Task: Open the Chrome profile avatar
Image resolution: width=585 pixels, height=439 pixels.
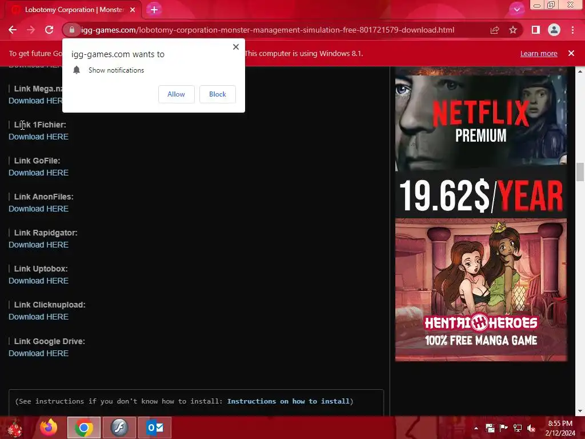Action: point(554,30)
